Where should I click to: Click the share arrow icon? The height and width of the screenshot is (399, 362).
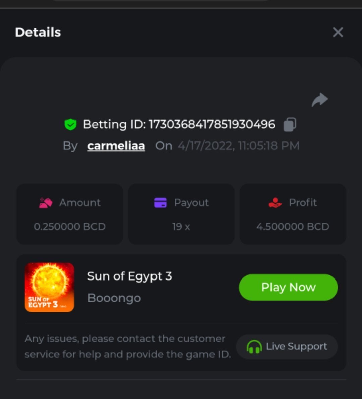point(319,100)
